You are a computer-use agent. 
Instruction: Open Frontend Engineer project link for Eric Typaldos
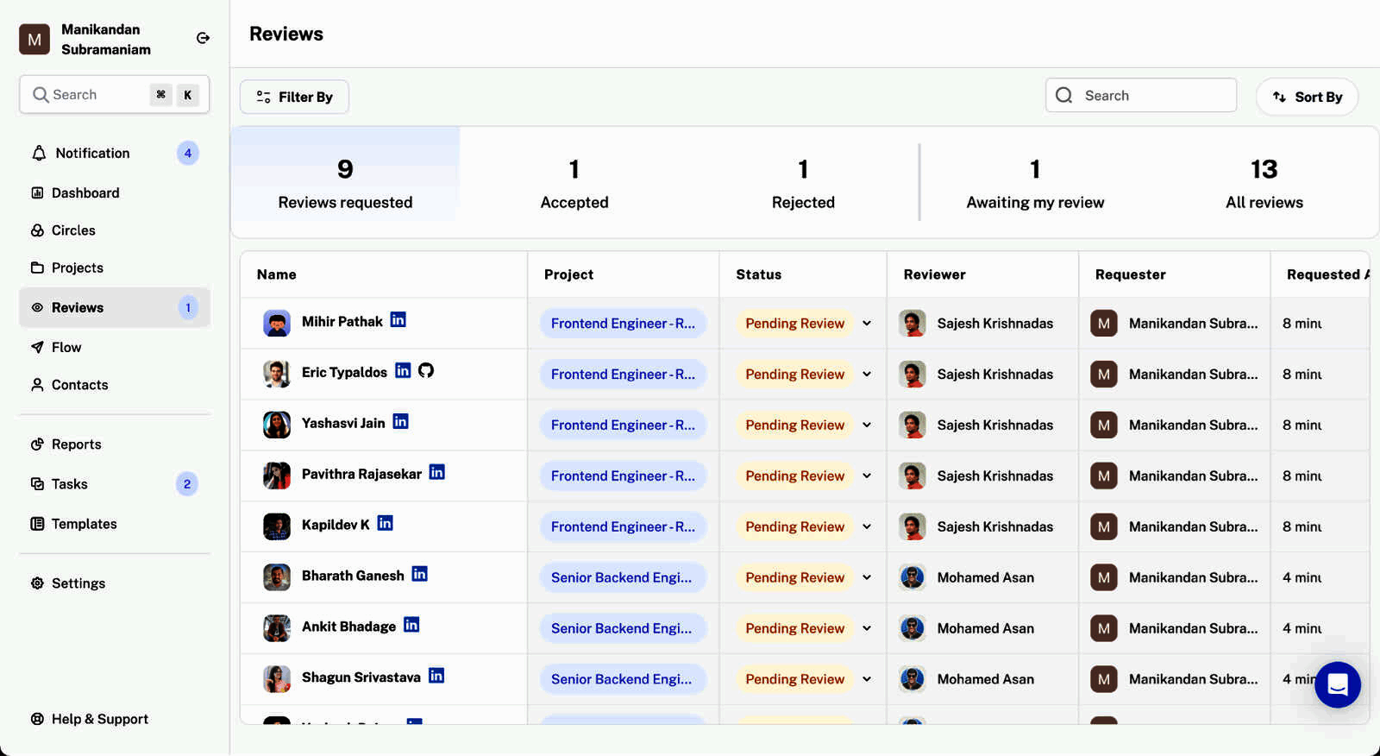[x=623, y=375]
